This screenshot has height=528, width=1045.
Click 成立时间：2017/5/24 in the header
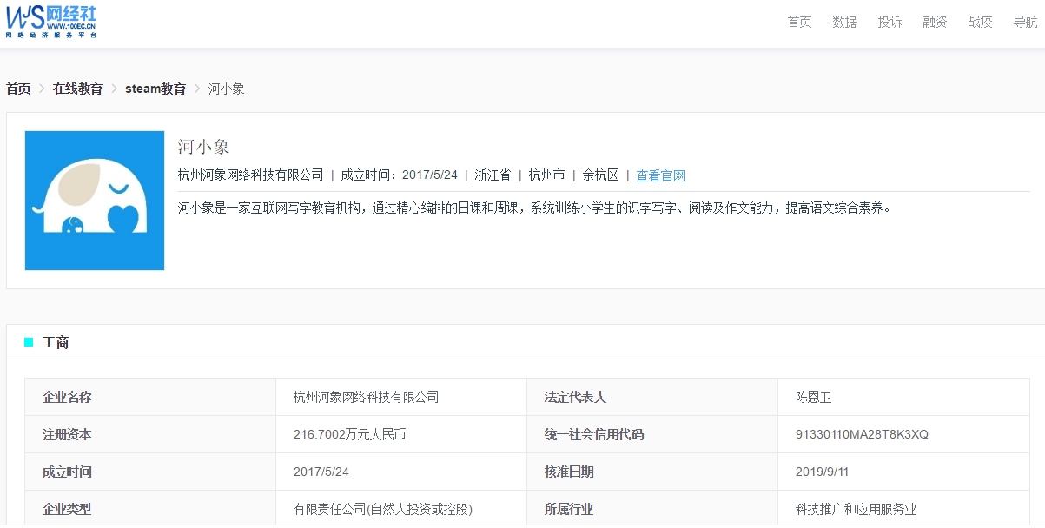click(399, 175)
